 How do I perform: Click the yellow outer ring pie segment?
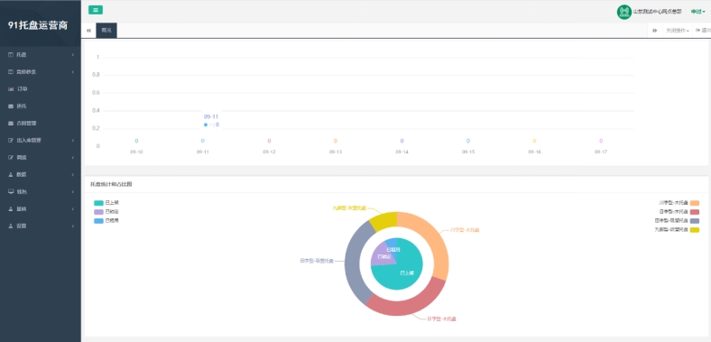[x=384, y=220]
